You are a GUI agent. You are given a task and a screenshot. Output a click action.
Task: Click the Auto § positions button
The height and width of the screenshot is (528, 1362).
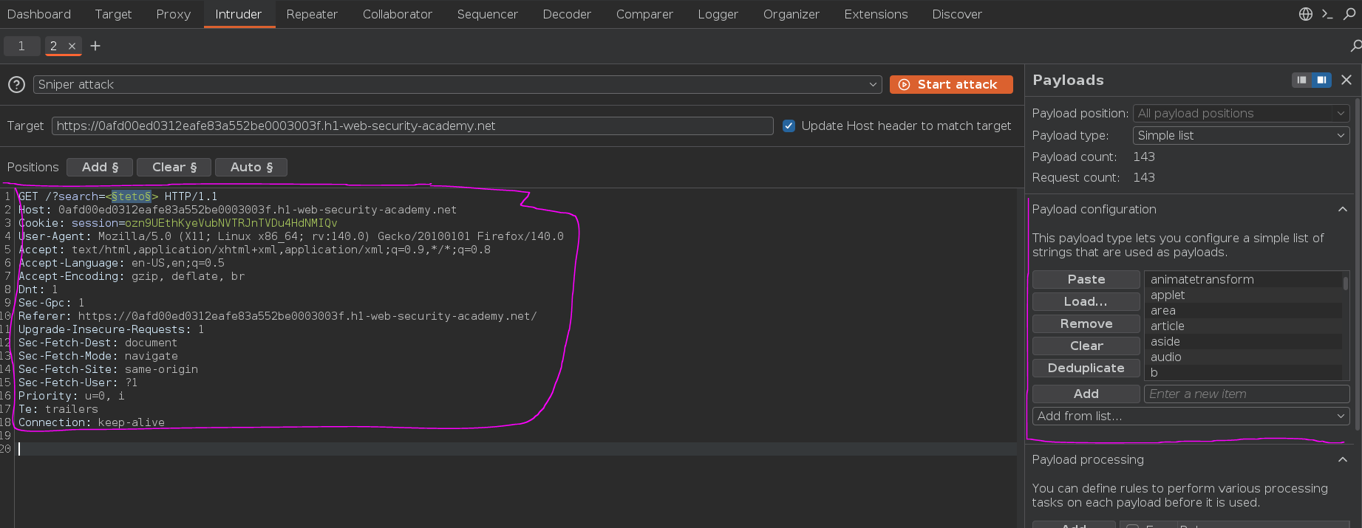[x=251, y=167]
